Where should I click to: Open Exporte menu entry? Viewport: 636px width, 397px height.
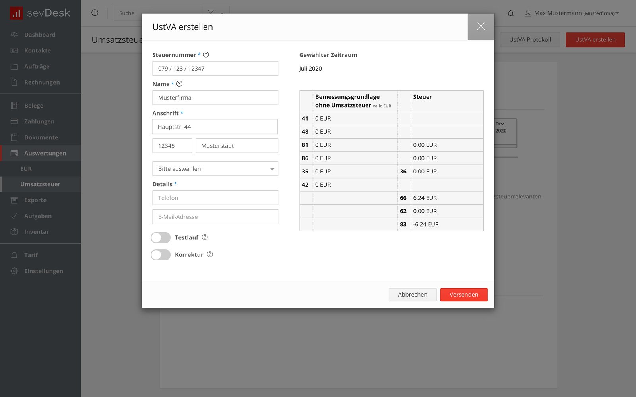(x=35, y=200)
